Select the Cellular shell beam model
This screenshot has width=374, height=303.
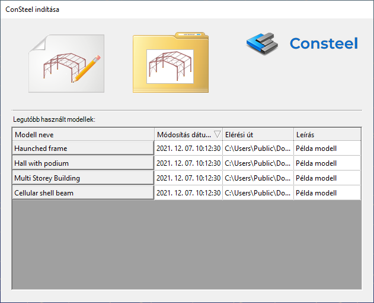pyautogui.click(x=83, y=192)
